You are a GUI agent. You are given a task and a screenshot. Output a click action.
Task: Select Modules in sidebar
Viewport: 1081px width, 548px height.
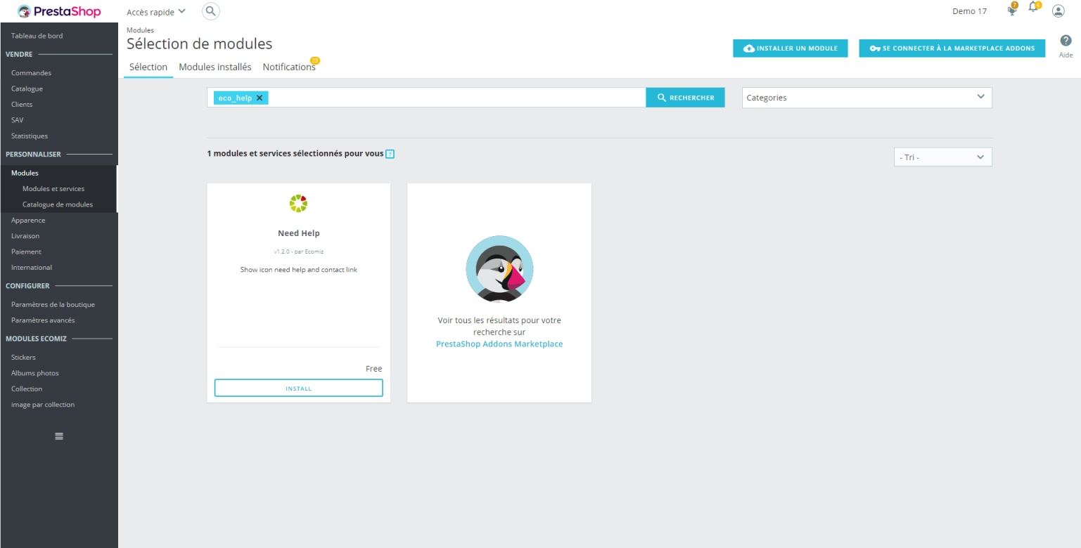click(x=25, y=173)
